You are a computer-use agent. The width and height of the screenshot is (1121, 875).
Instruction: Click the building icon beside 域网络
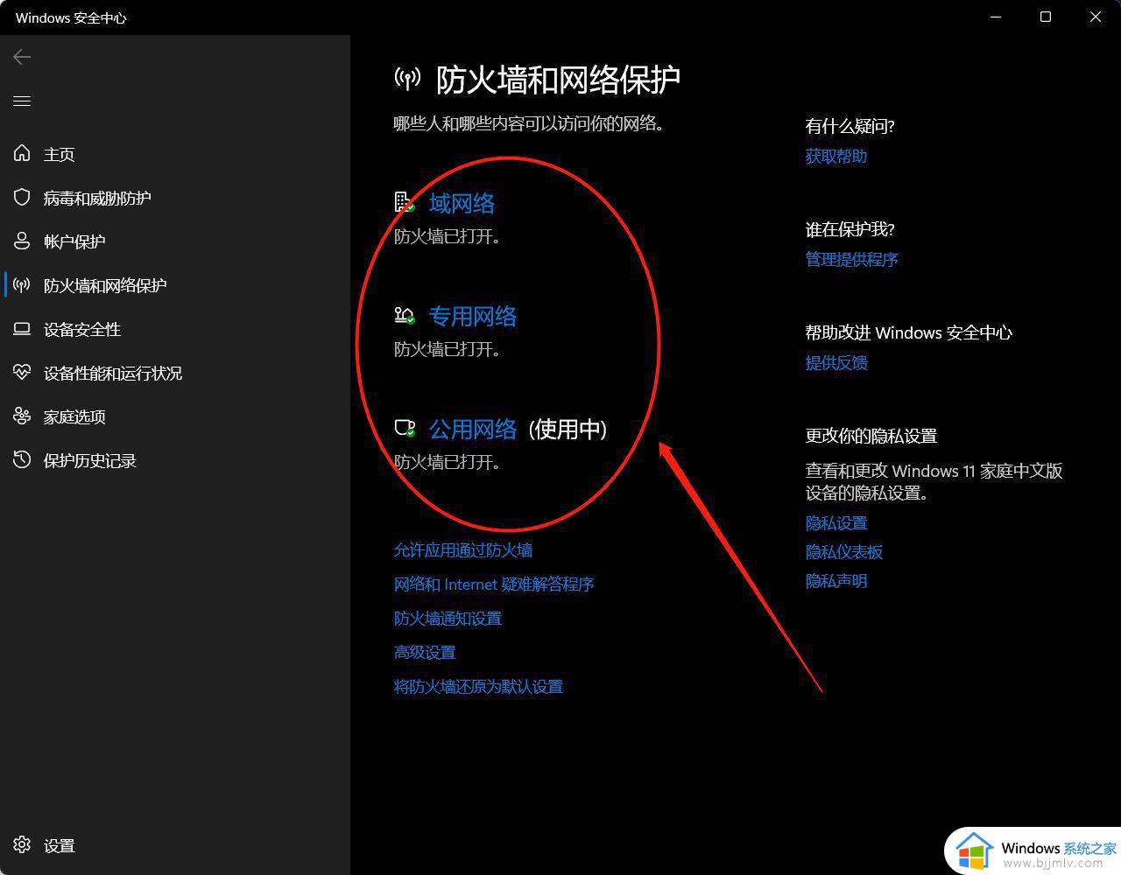[404, 202]
